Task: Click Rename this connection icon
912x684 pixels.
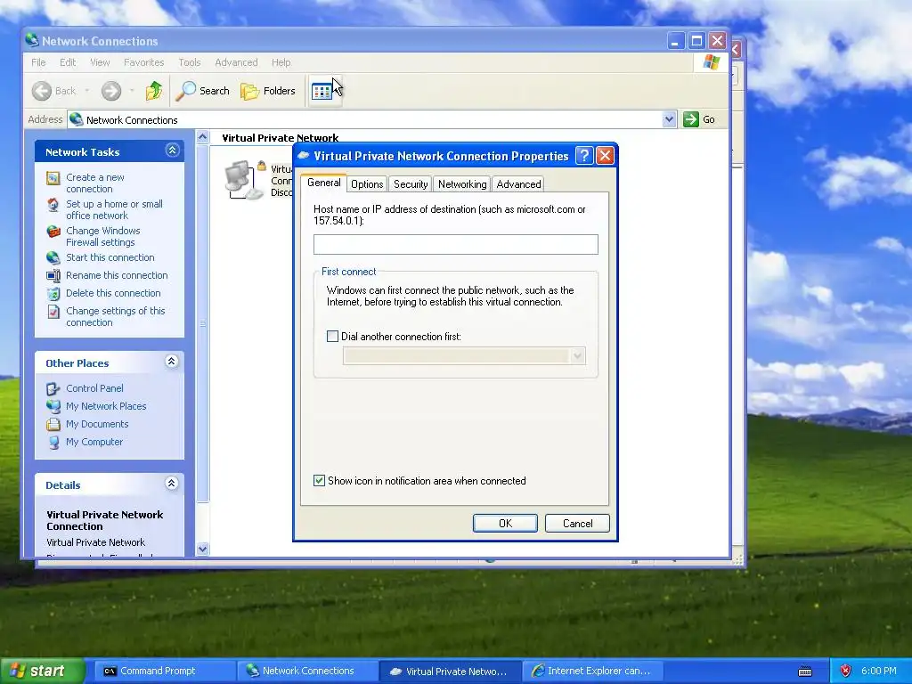Action: tap(53, 276)
